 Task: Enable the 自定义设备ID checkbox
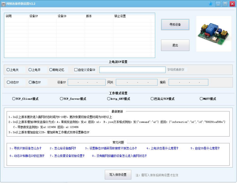[85, 70]
